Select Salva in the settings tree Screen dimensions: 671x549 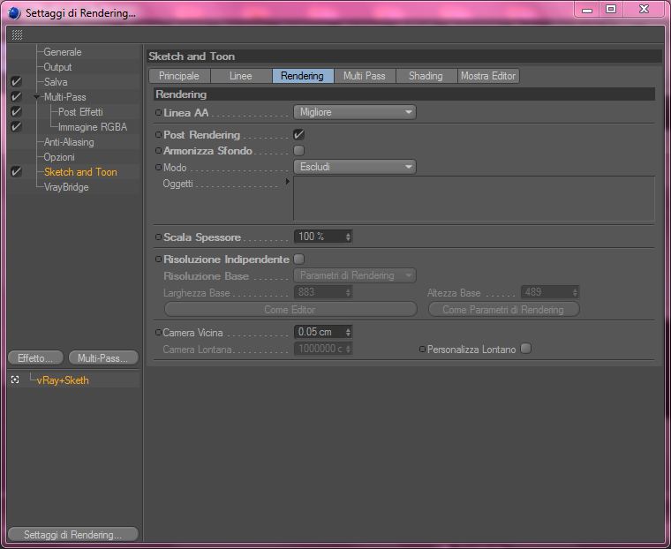click(56, 82)
